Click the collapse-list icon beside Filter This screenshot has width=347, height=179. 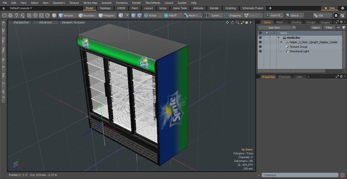(x=339, y=28)
